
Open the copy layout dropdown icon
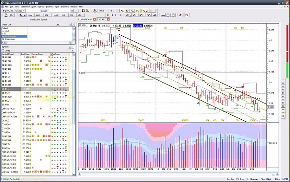click(x=12, y=15)
